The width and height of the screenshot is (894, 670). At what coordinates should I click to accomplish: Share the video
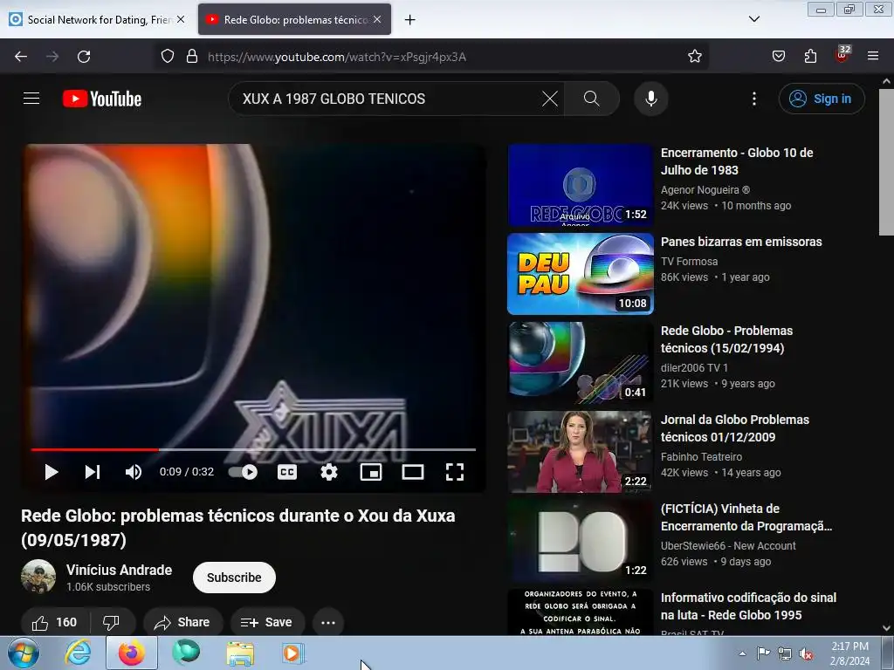point(182,622)
